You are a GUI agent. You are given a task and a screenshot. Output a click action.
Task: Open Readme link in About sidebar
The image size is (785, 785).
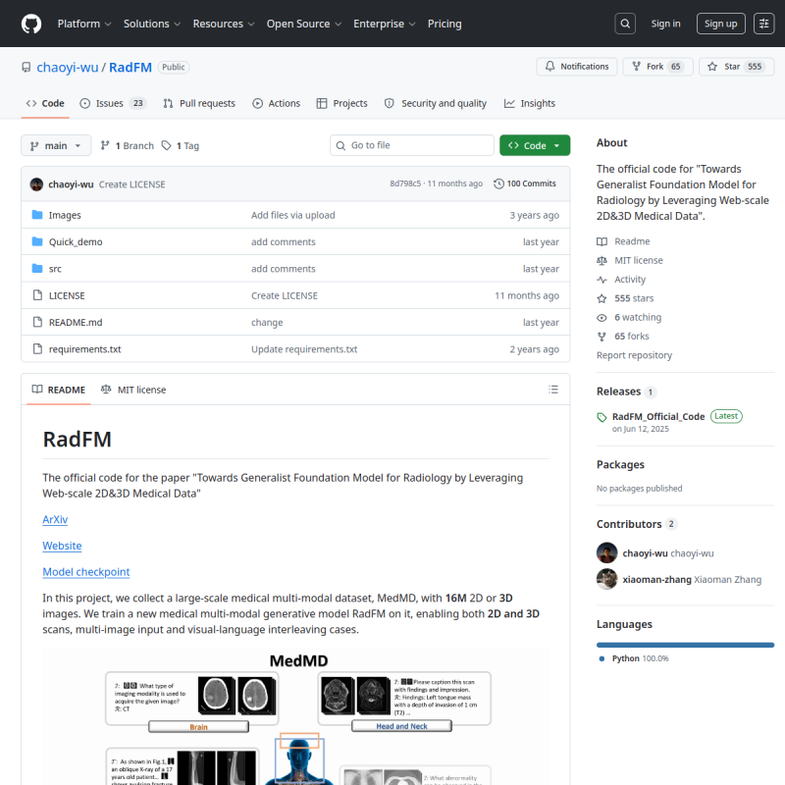623,241
